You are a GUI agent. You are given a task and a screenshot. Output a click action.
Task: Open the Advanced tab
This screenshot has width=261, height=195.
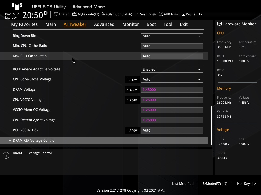(104, 24)
